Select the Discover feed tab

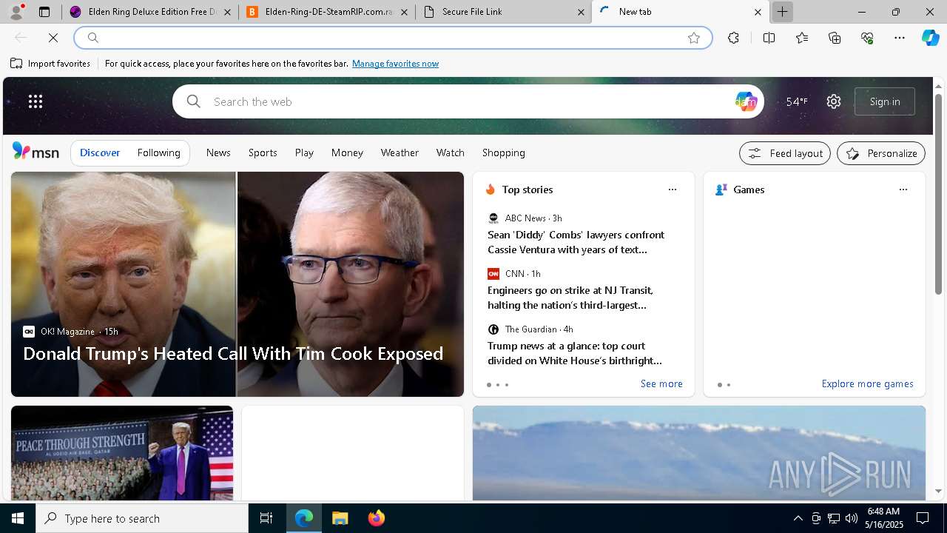(x=100, y=152)
